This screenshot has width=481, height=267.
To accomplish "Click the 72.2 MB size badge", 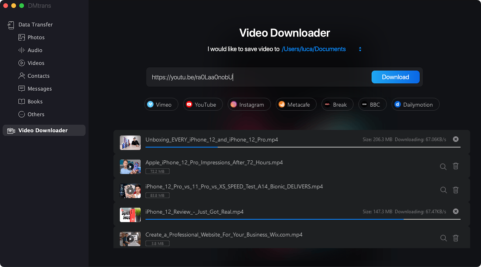I will click(158, 171).
